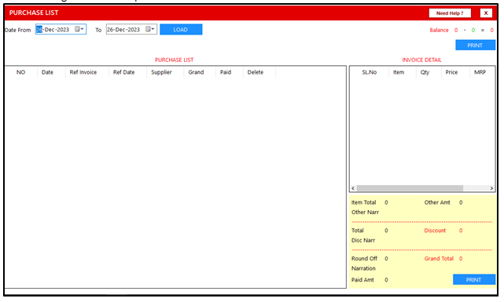
Task: Open the Need Help ? button
Action: tap(450, 13)
